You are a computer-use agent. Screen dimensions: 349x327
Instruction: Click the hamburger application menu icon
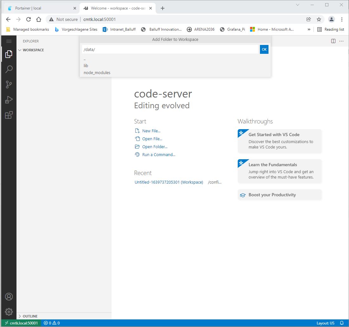9,41
